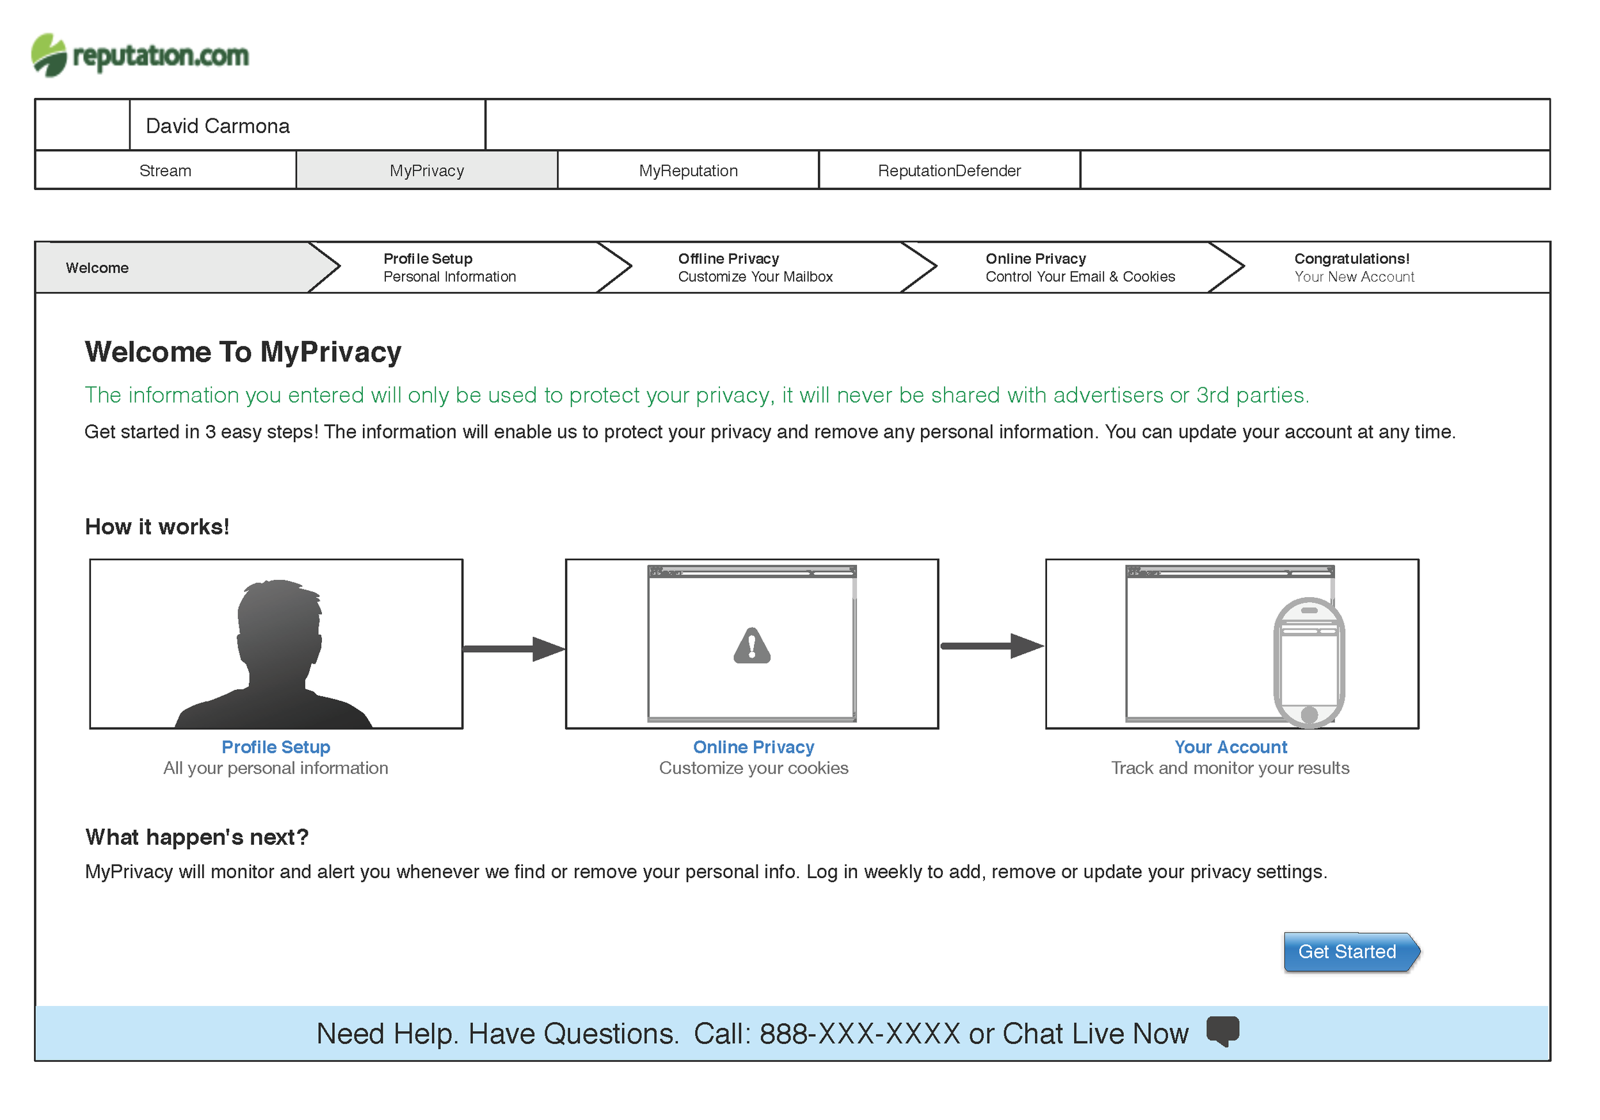Jump to Profile Setup Personal Information step
Image resolution: width=1600 pixels, height=1120 pixels.
point(468,268)
